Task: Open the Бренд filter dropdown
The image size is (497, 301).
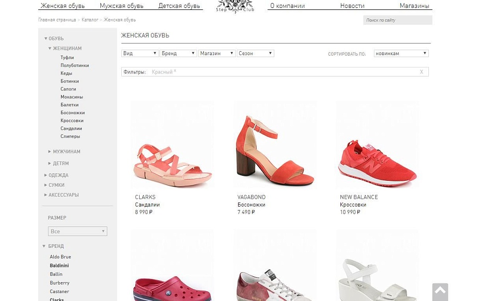Action: [x=178, y=53]
